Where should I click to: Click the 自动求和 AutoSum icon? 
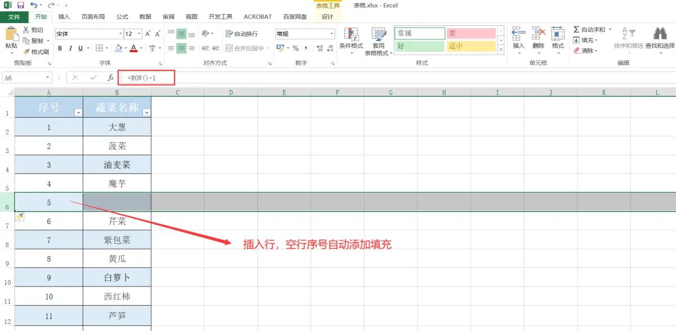coord(576,30)
